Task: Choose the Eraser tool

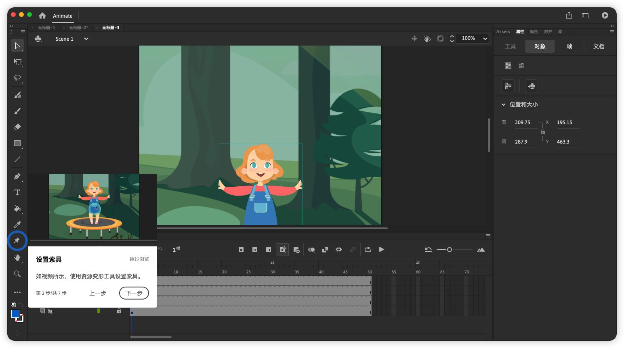Action: [x=17, y=127]
